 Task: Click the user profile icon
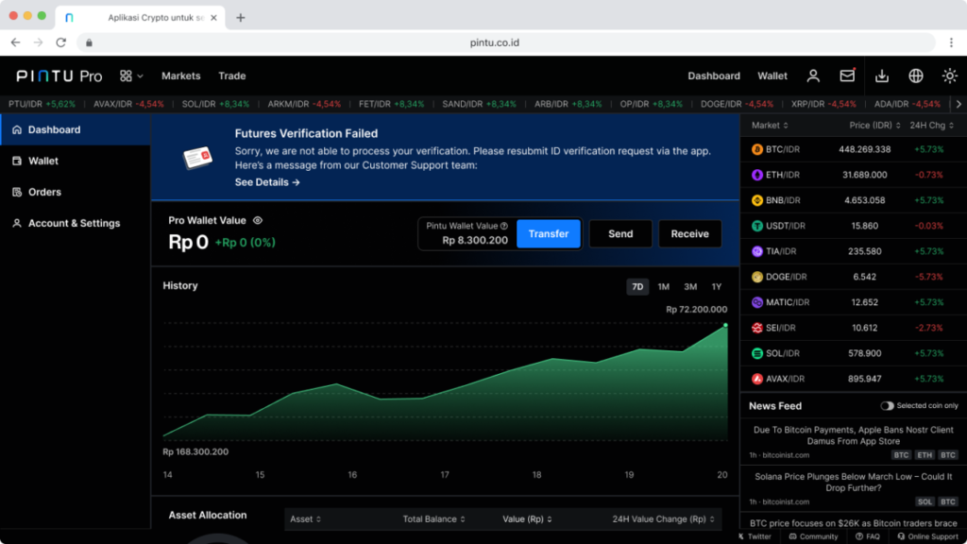pos(813,76)
